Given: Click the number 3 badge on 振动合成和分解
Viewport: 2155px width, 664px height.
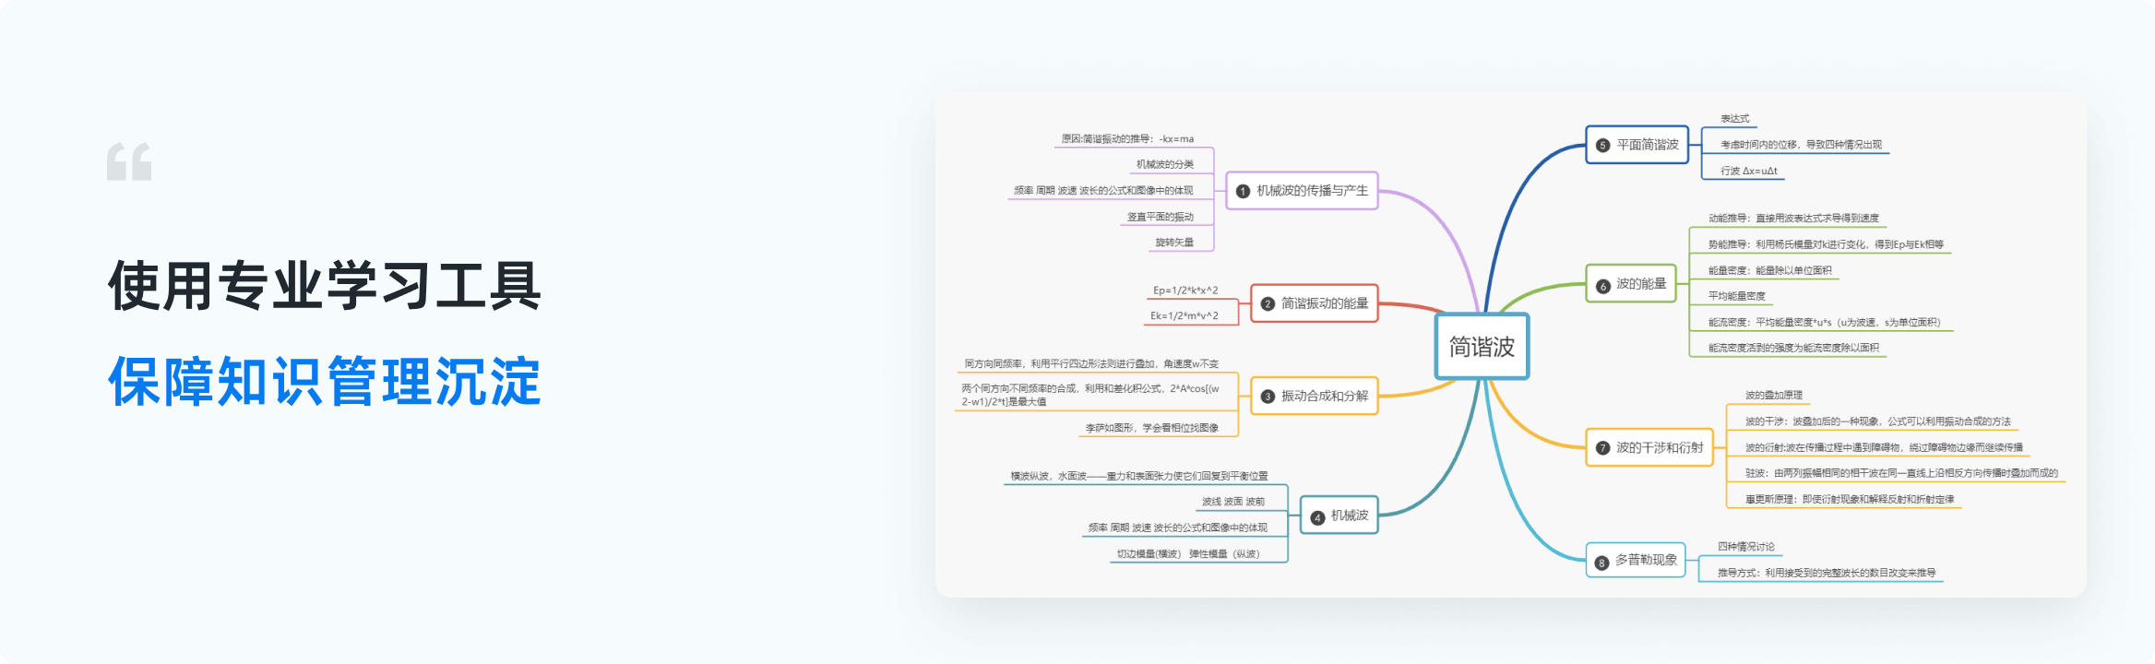Looking at the screenshot, I should (x=1268, y=397).
